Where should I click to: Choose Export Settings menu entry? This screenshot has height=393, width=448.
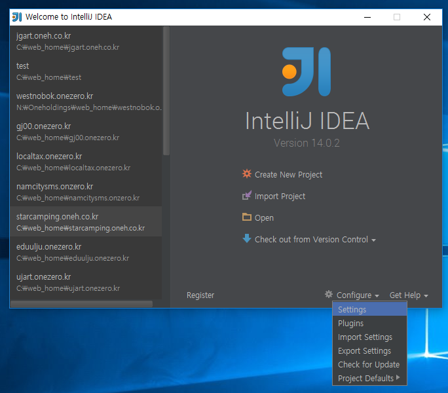click(x=369, y=350)
